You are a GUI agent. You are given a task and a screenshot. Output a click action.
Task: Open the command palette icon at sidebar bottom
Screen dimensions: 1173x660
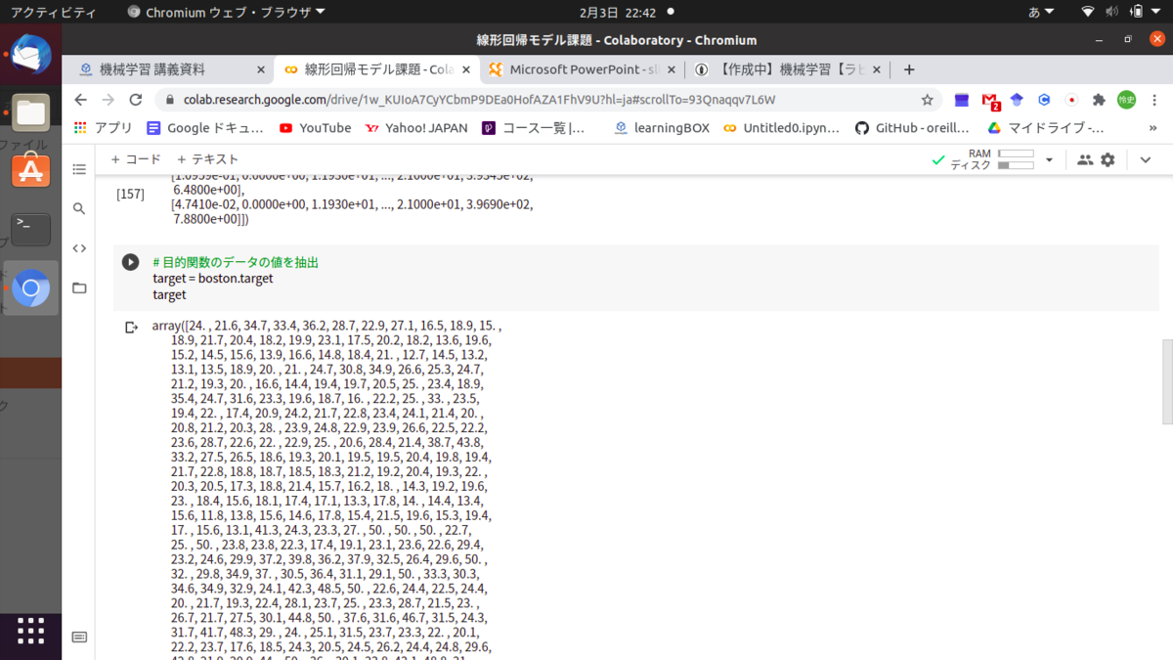79,638
